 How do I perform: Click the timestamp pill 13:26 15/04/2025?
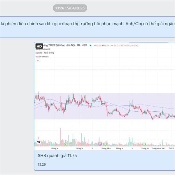pyautogui.click(x=70, y=8)
